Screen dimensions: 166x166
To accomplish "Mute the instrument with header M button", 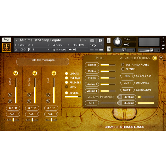I will coord(109,49).
